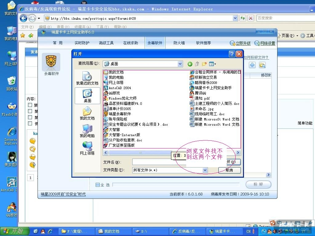Screen dimensions: 315x236
Task: Click IE stop button
Action: click(250, 18)
